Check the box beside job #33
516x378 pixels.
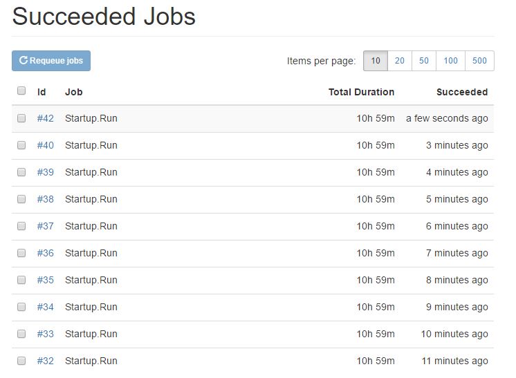pos(21,334)
